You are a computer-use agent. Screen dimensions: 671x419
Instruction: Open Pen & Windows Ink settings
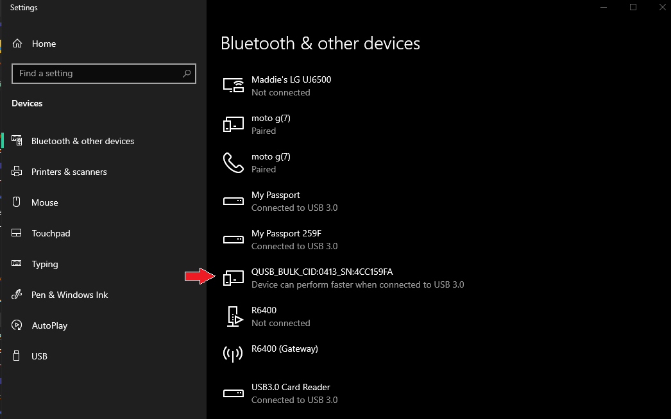[x=69, y=295]
